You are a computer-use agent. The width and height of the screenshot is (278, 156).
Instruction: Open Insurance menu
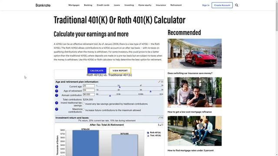[x=161, y=5]
